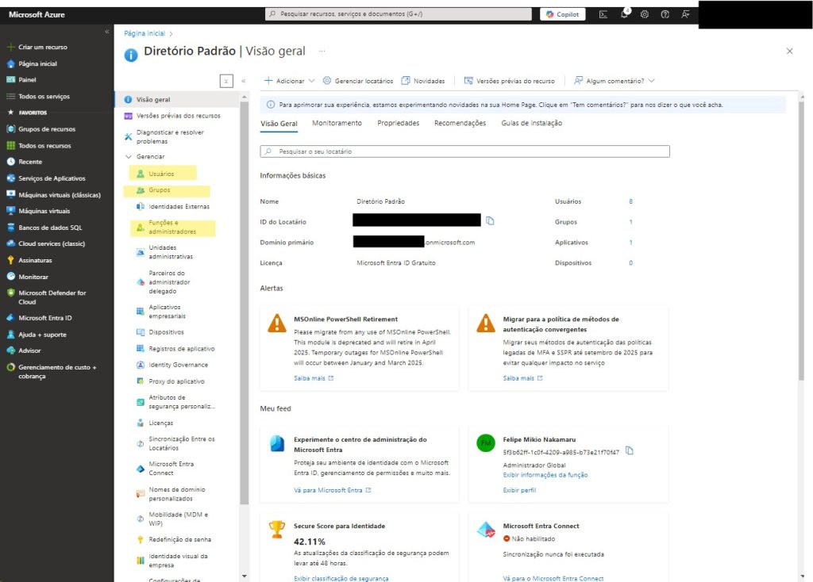This screenshot has height=582, width=813.
Task: Follow Saiba mais under MSOnline PowerShell Retirement
Action: point(314,378)
